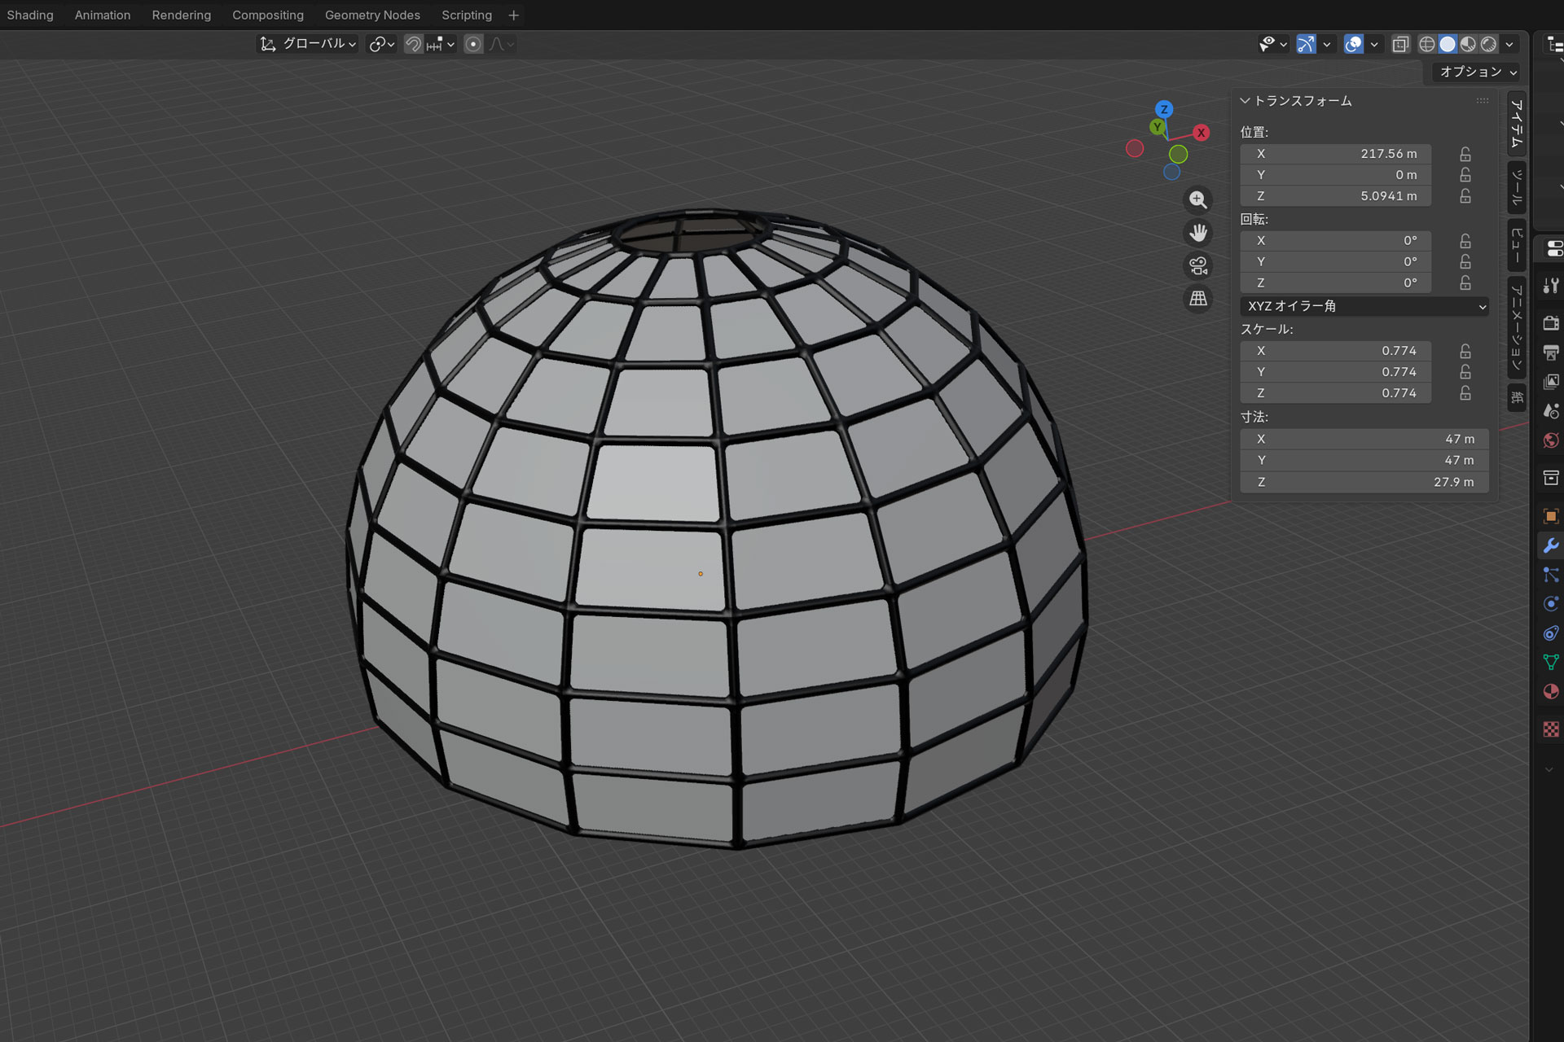Toggle lock for X position
The image size is (1564, 1042).
point(1465,154)
